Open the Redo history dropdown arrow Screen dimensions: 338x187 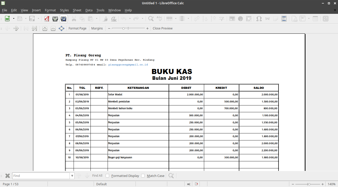142,19
